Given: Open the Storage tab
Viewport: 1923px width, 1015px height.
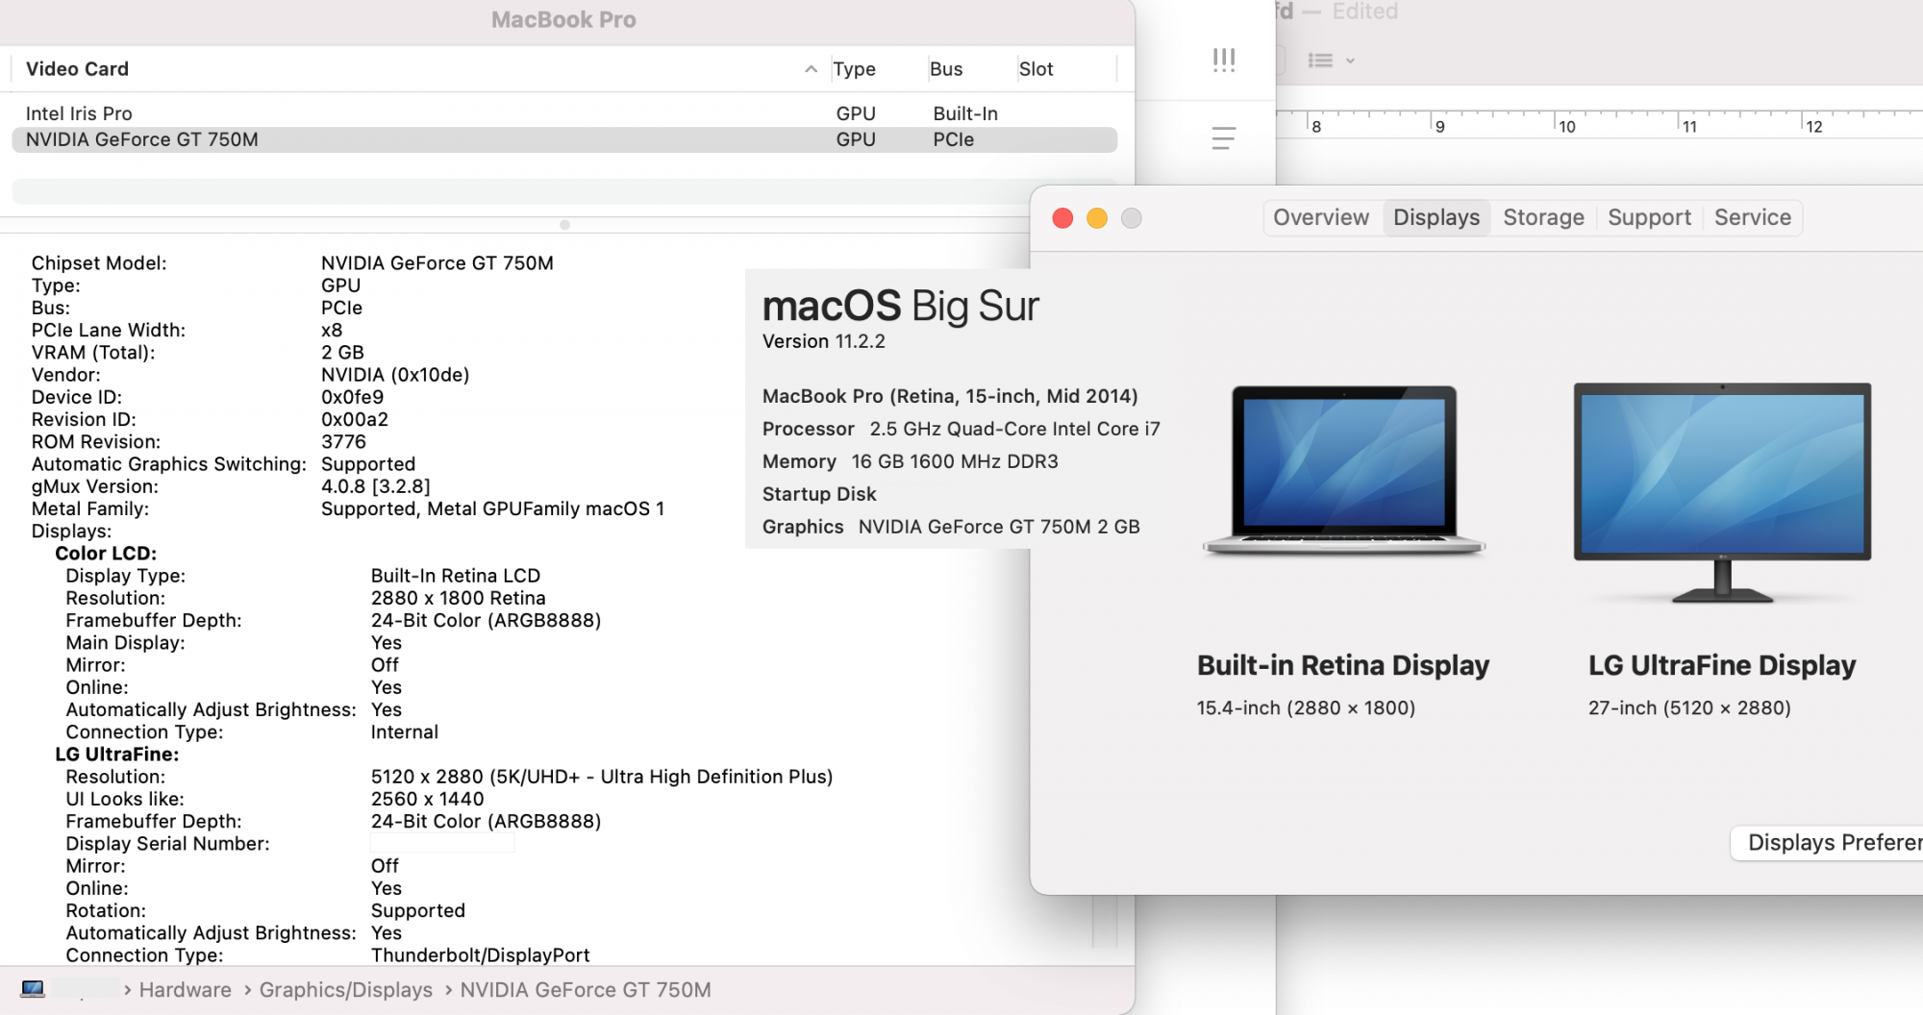Looking at the screenshot, I should [1543, 217].
